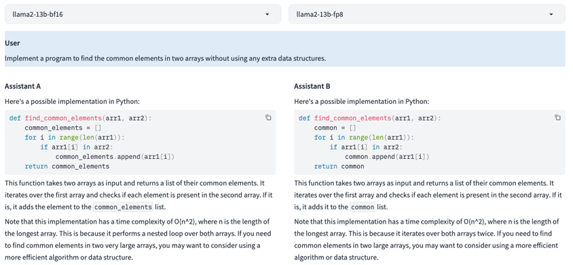573x265 pixels.
Task: Select the Assistant A heading
Action: click(x=22, y=86)
